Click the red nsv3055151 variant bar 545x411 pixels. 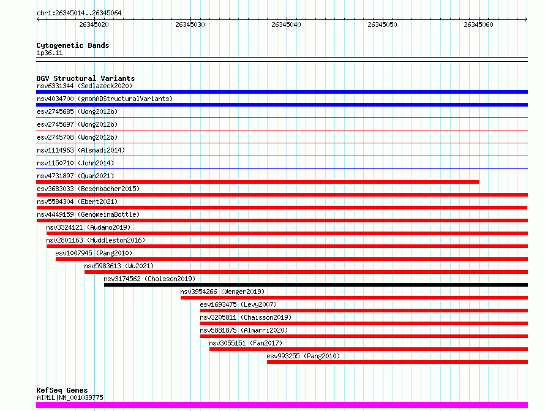pyautogui.click(x=369, y=349)
